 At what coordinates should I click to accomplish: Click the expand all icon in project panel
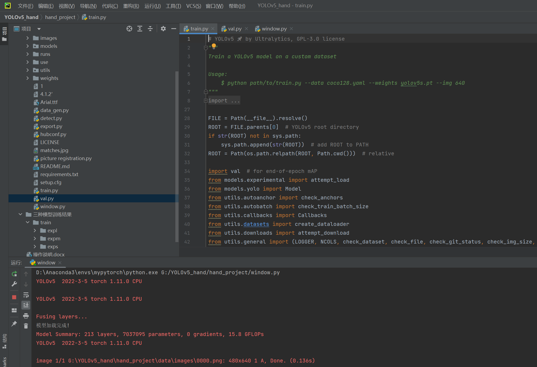tap(140, 29)
